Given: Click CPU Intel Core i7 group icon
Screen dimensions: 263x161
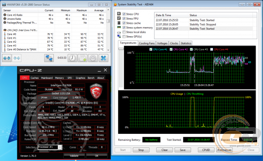Looking at the screenshot, I should point(5,30).
